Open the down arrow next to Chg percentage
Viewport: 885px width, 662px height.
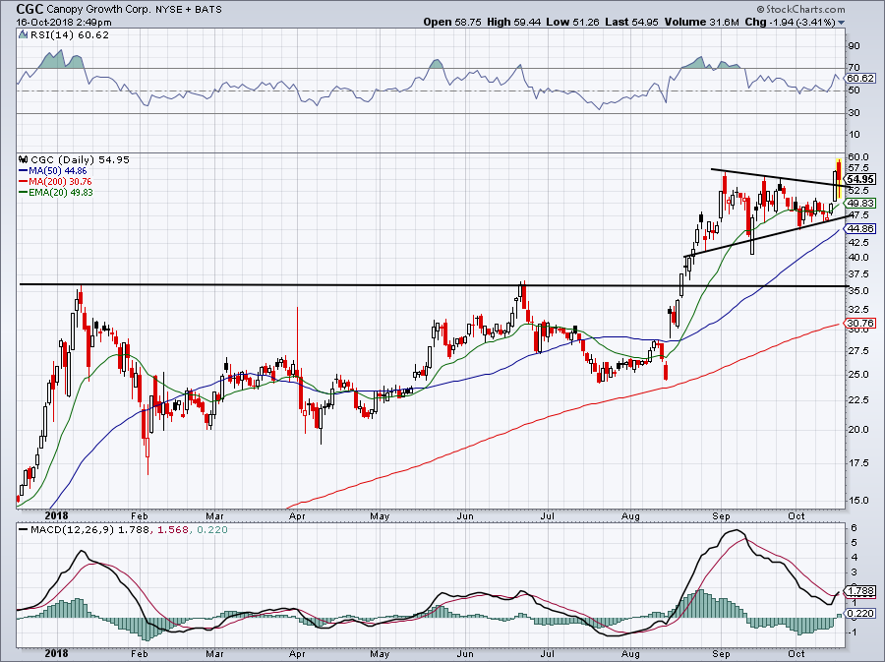pos(842,23)
